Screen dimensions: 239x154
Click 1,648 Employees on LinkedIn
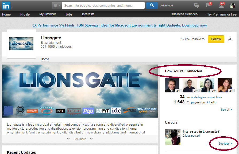195,102
